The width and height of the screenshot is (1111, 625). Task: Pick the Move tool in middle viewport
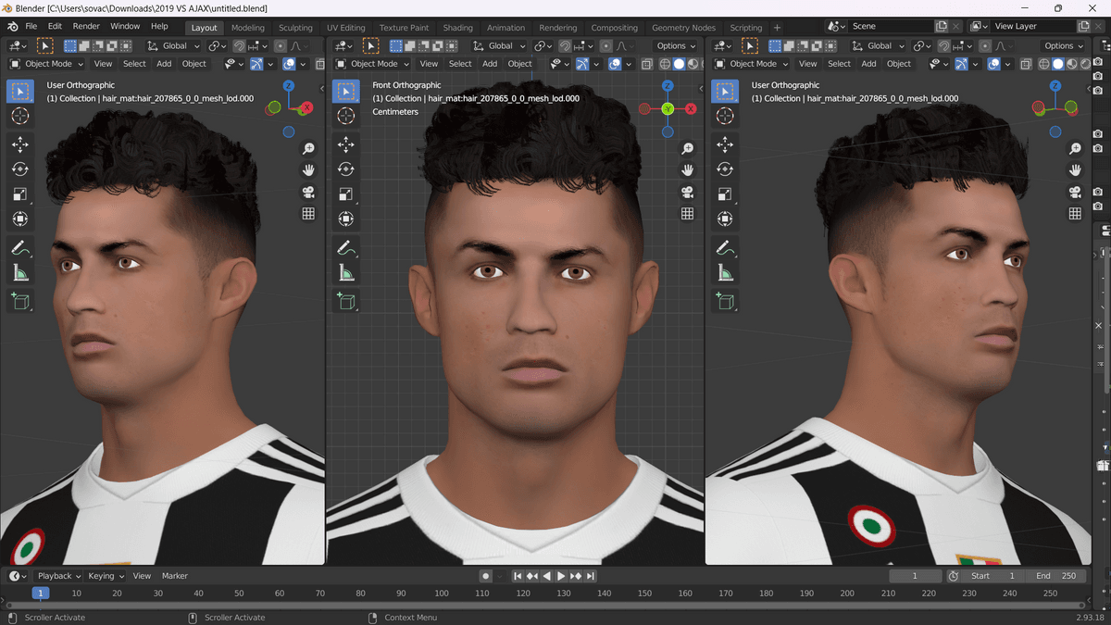(x=345, y=144)
